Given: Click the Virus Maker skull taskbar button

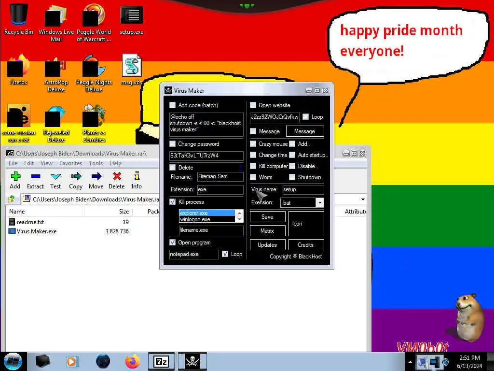Looking at the screenshot, I should click(x=192, y=361).
